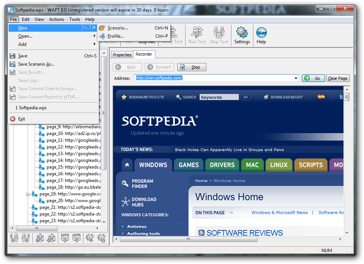Open Settings from the gear toolbar icon
This screenshot has width=364, height=264.
click(242, 32)
